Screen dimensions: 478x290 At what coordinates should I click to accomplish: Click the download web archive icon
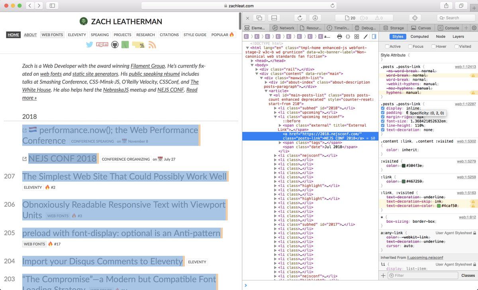pos(315,18)
